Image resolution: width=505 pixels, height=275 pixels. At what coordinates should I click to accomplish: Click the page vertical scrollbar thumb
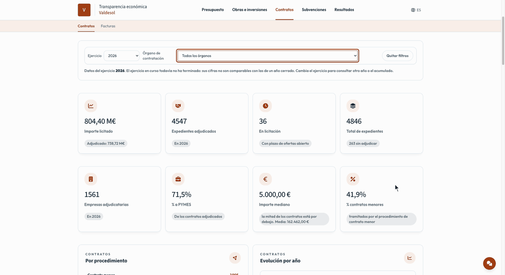pyautogui.click(x=503, y=41)
